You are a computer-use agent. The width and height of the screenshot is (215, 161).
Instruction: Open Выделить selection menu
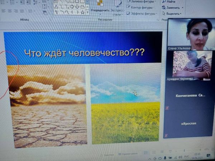(172, 14)
